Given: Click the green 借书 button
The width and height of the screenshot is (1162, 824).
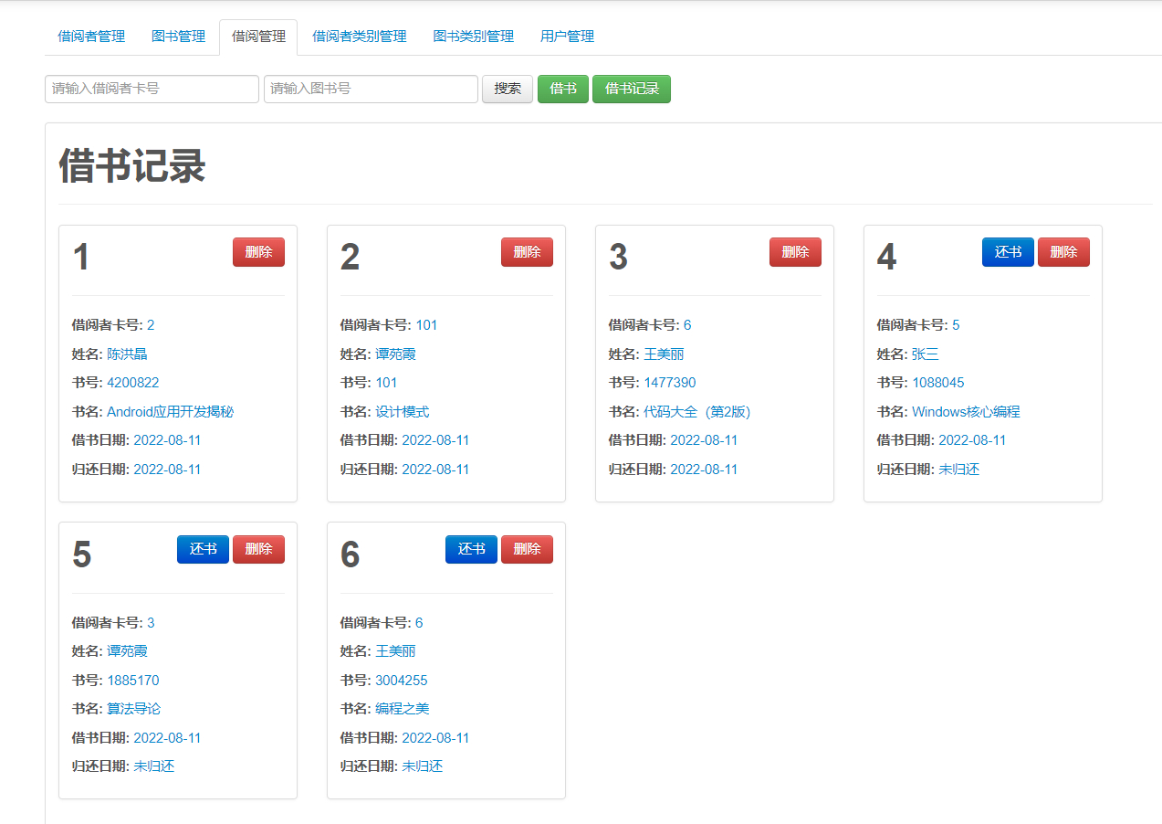Looking at the screenshot, I should coord(563,89).
